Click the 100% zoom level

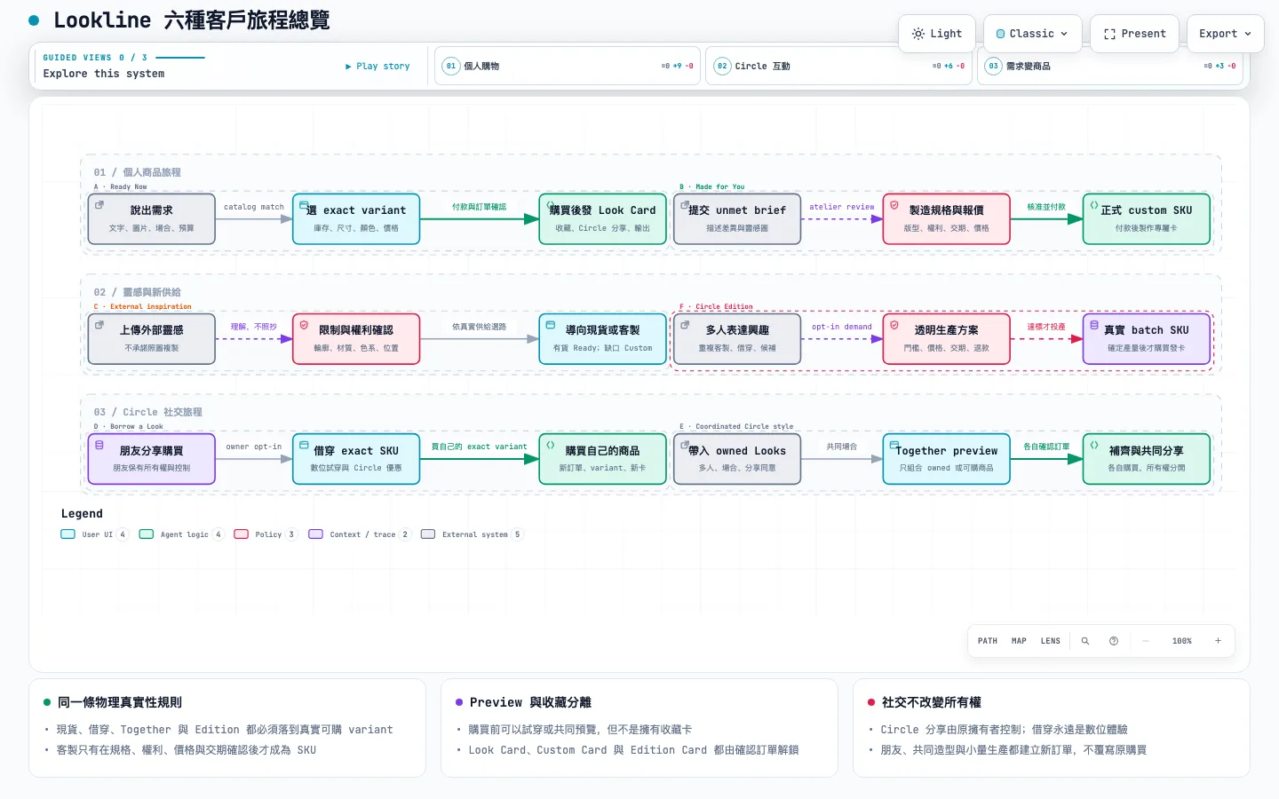pos(1182,641)
